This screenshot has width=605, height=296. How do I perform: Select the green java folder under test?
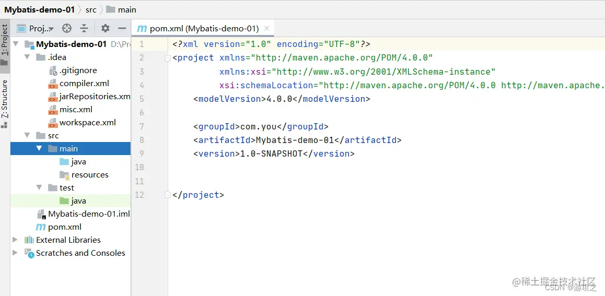(x=71, y=200)
